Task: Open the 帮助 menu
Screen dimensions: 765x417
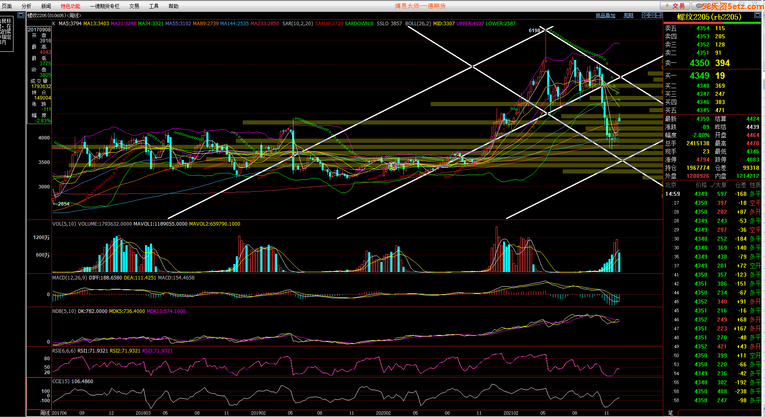Action: tap(173, 6)
